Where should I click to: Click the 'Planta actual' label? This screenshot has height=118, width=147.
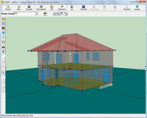coord(8,14)
